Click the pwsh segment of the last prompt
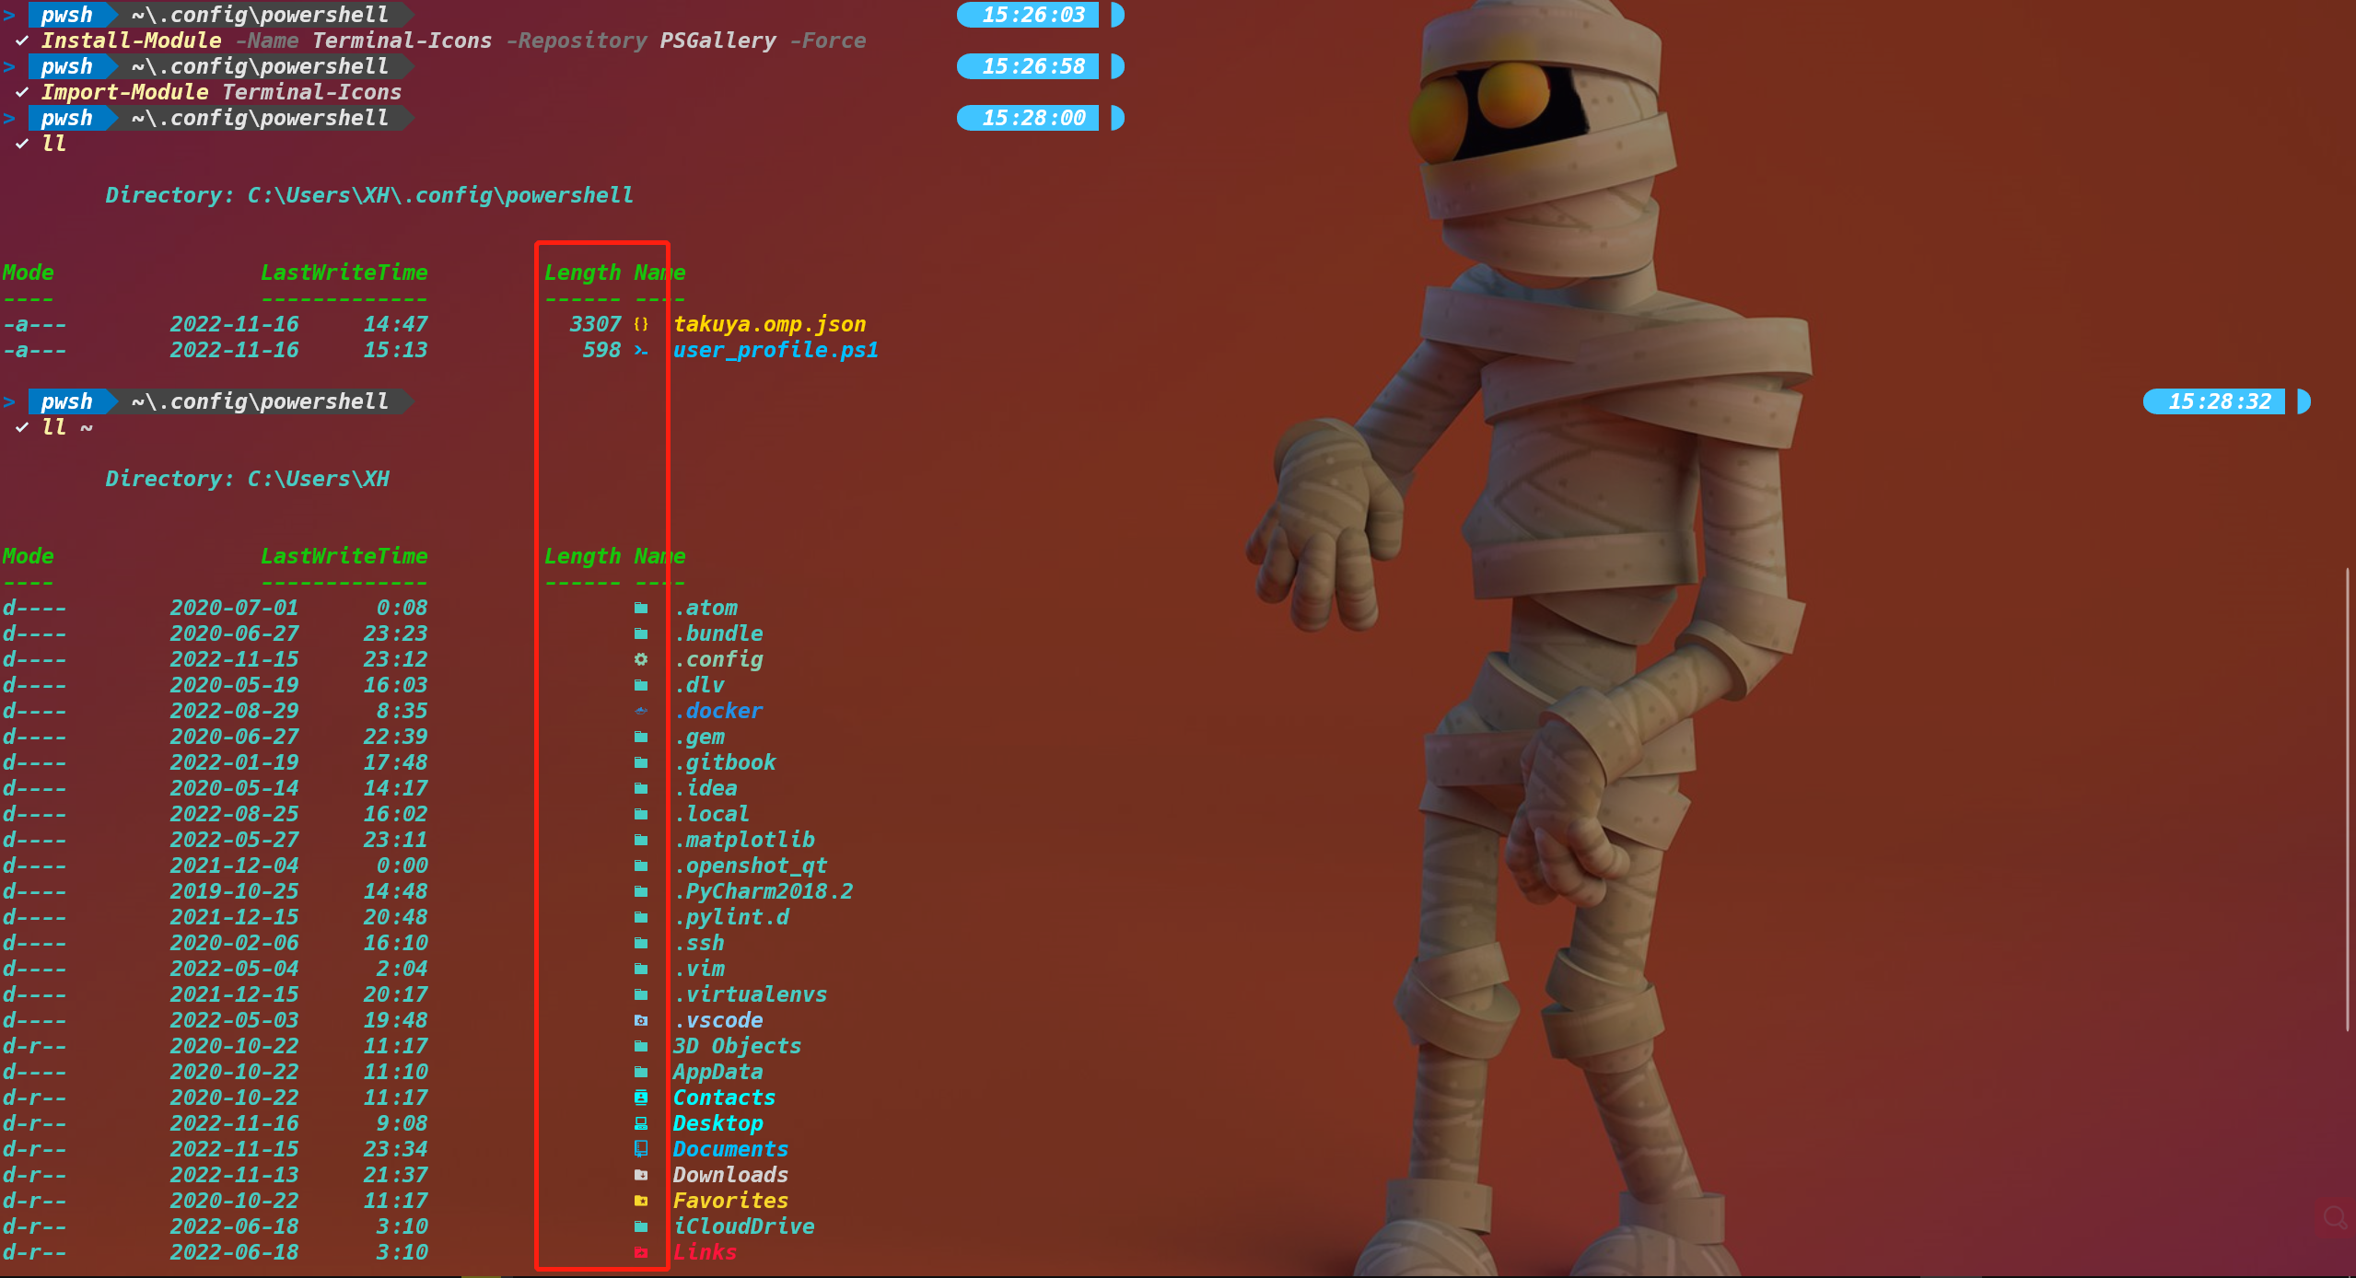The width and height of the screenshot is (2356, 1278). click(66, 401)
